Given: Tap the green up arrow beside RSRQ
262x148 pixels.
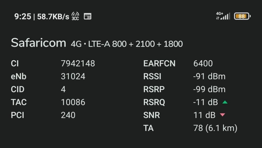Looking at the screenshot, I should tap(225, 102).
